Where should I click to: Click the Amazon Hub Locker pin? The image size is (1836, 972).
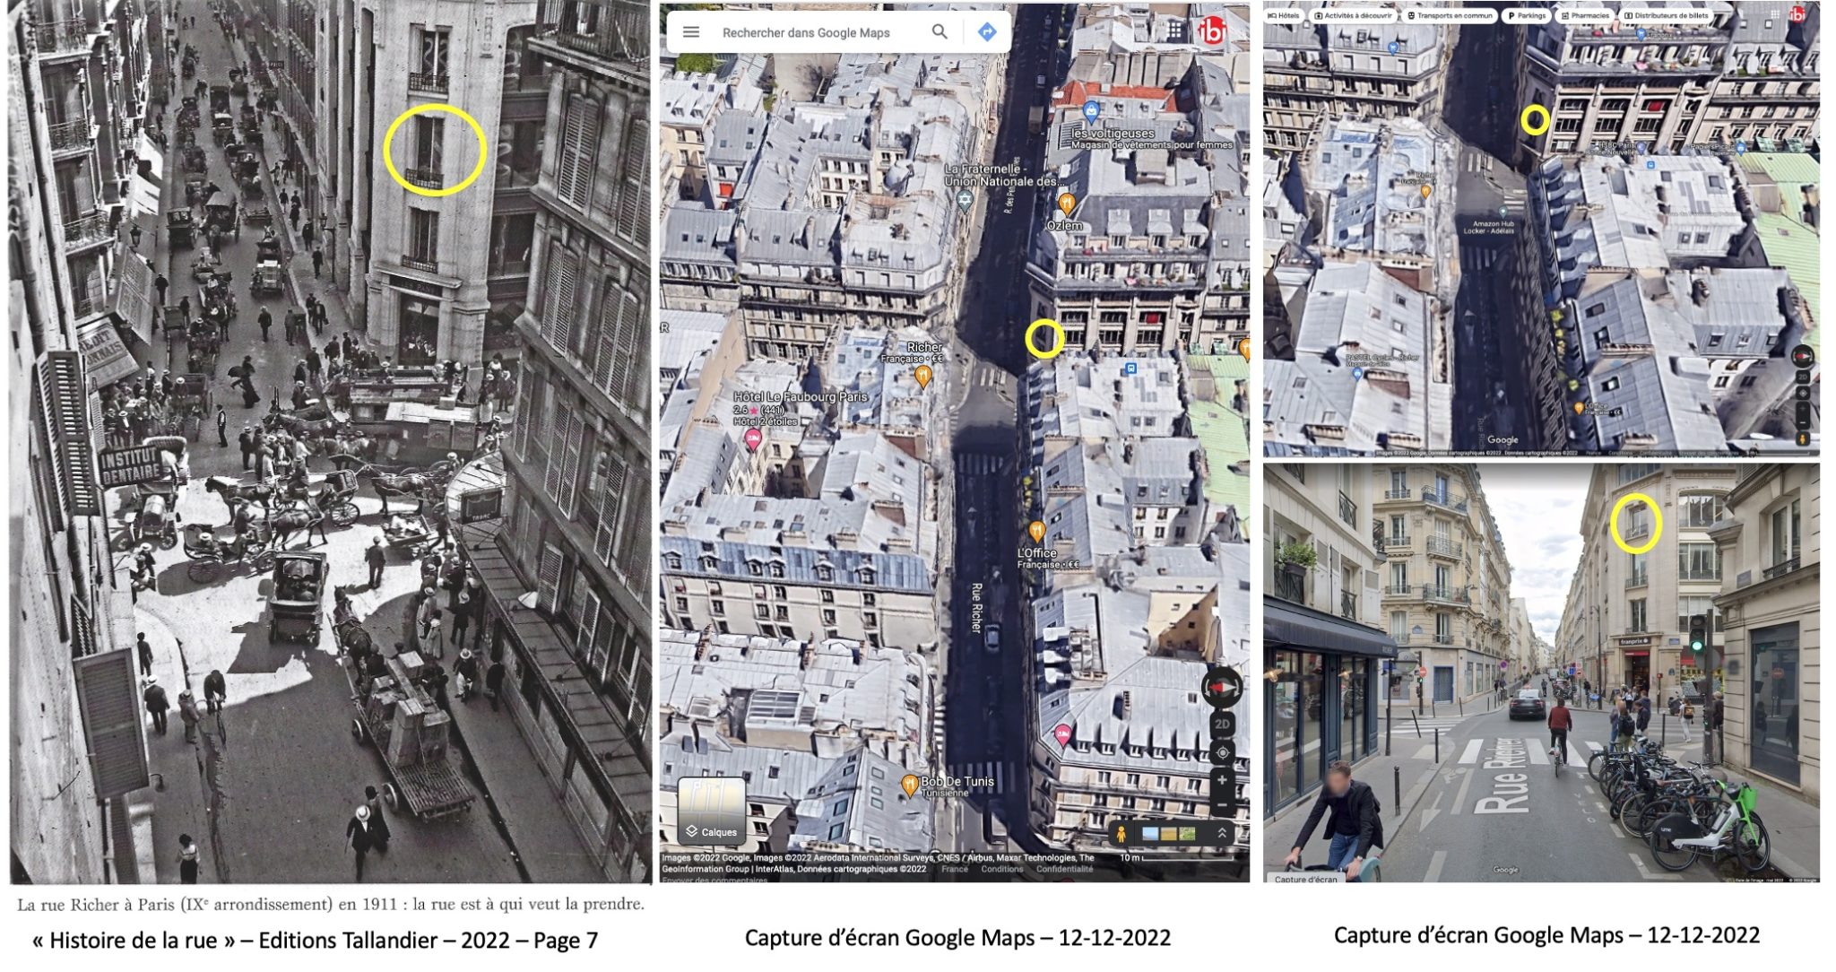(1503, 212)
